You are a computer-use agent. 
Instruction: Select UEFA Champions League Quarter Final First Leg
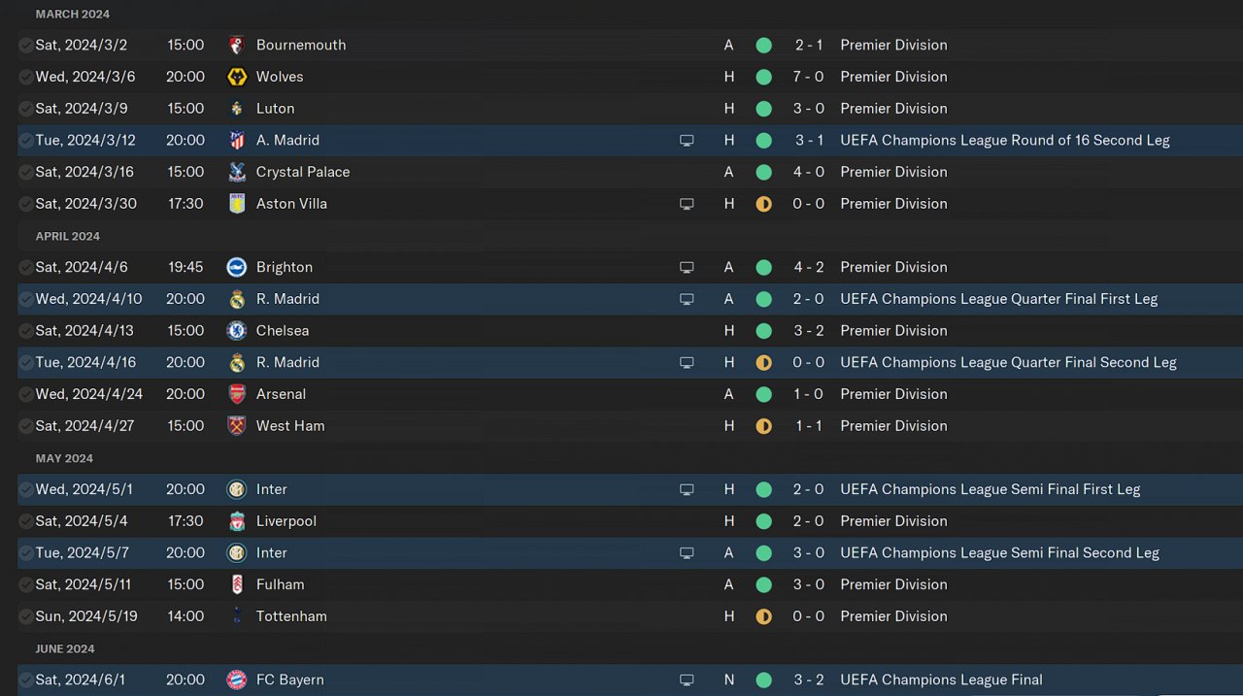coord(998,299)
